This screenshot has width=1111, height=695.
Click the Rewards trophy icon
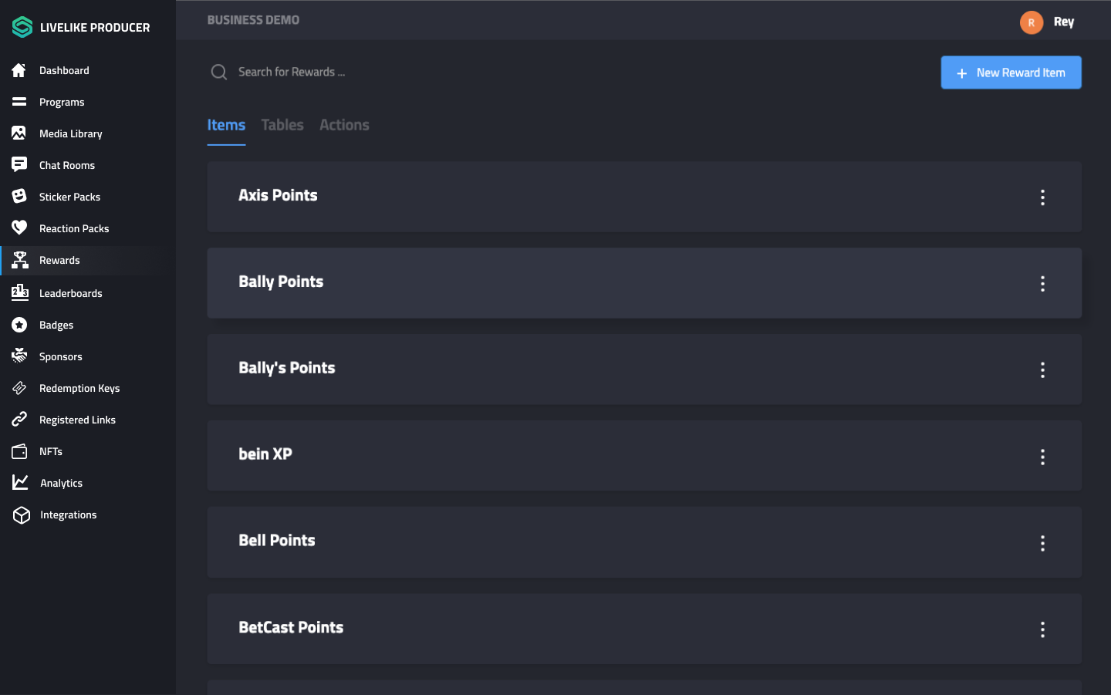pos(20,260)
